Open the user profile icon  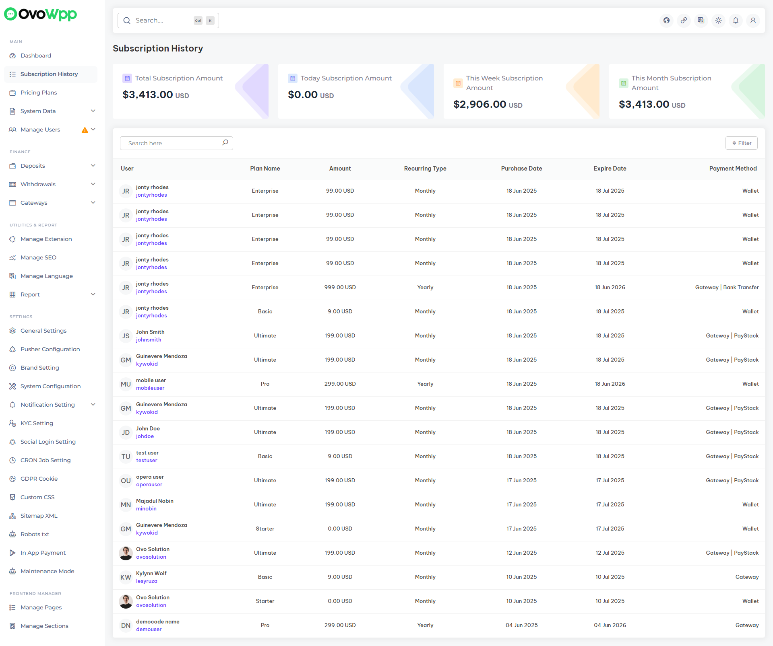click(x=753, y=21)
